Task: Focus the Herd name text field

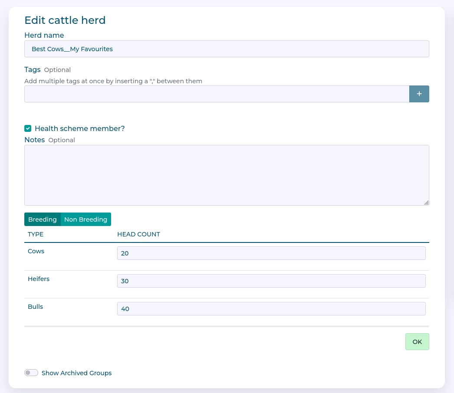Action: (x=227, y=49)
